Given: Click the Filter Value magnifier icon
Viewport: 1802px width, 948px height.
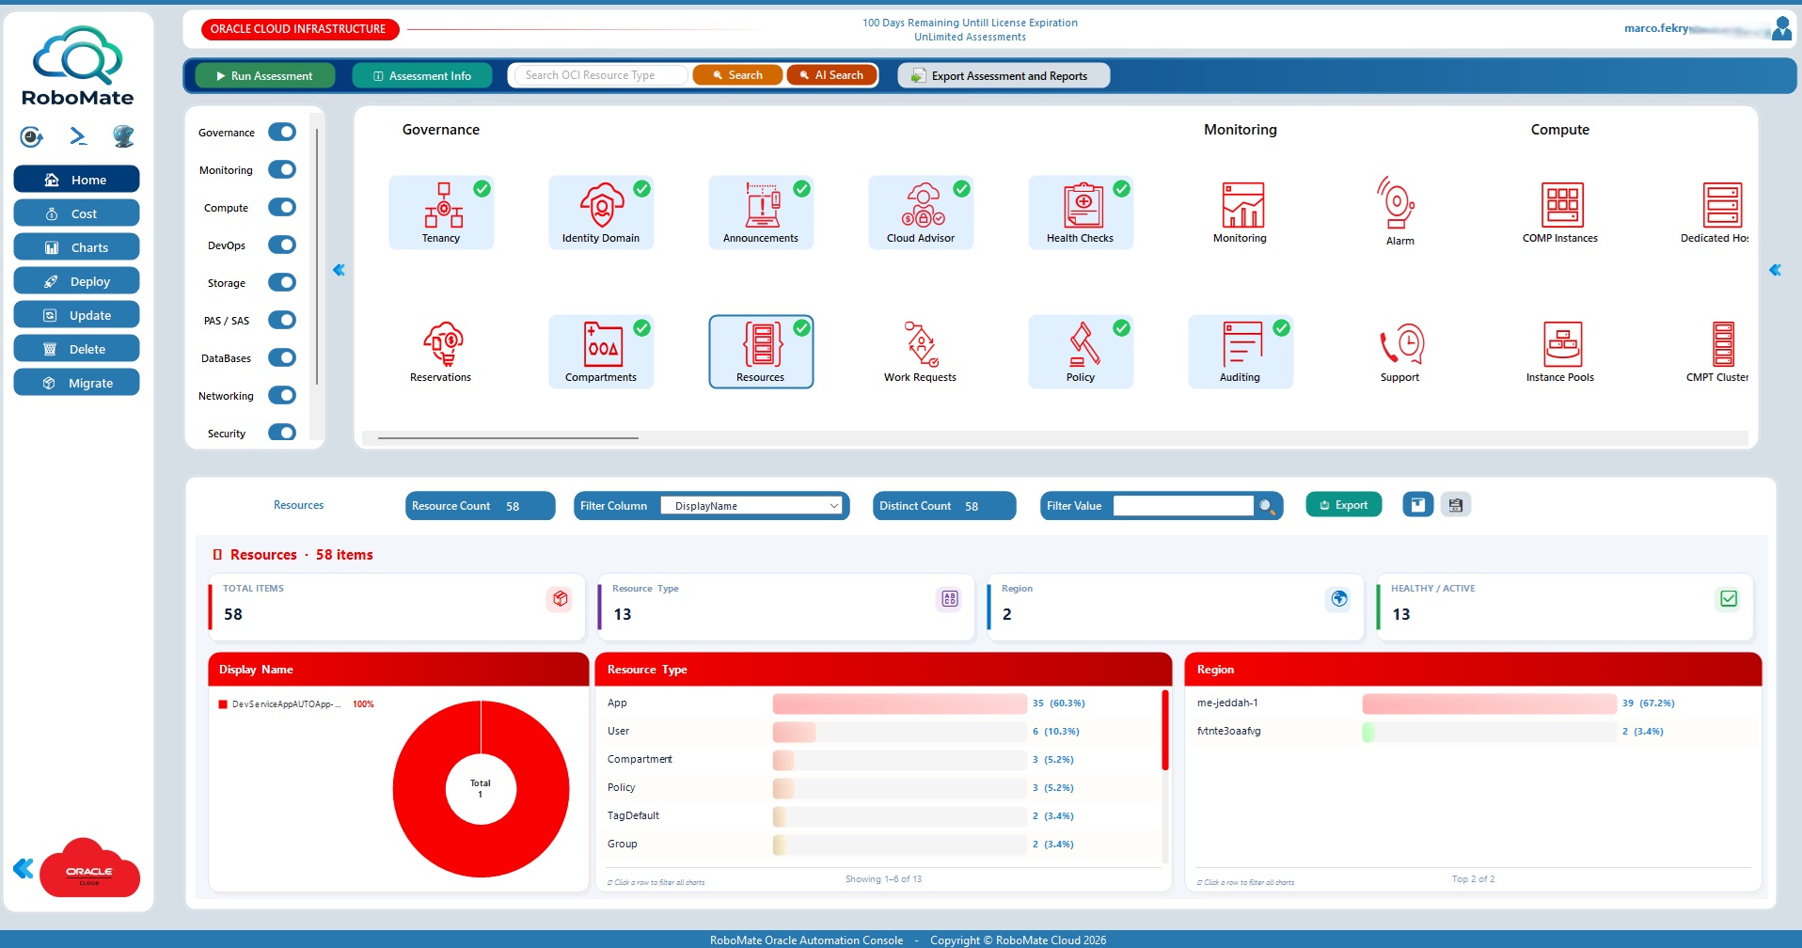Looking at the screenshot, I should pos(1267,507).
